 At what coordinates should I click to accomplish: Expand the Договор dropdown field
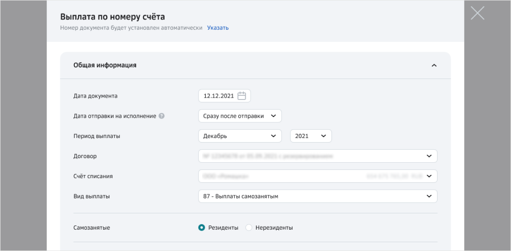pos(318,156)
